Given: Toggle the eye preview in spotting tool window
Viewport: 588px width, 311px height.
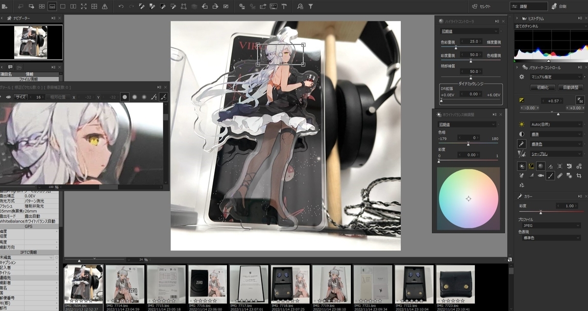Looking at the screenshot, I should (8, 97).
